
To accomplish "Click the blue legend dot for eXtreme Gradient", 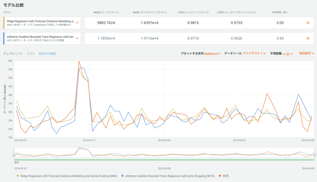I will point(124,176).
